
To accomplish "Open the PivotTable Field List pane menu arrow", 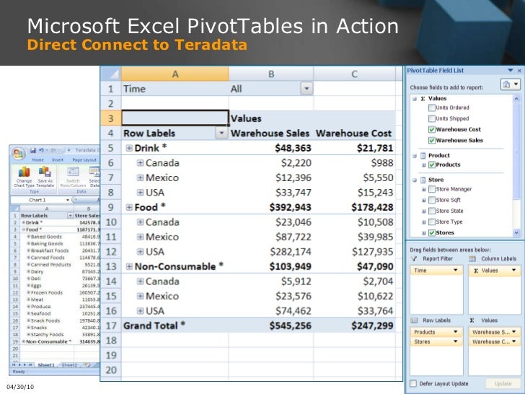I will [x=511, y=71].
